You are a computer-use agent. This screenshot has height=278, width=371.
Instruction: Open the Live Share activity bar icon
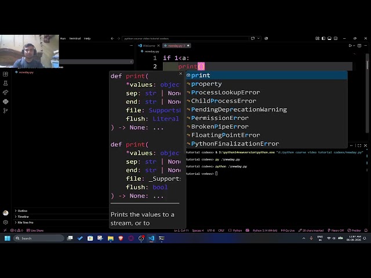pos(5,93)
